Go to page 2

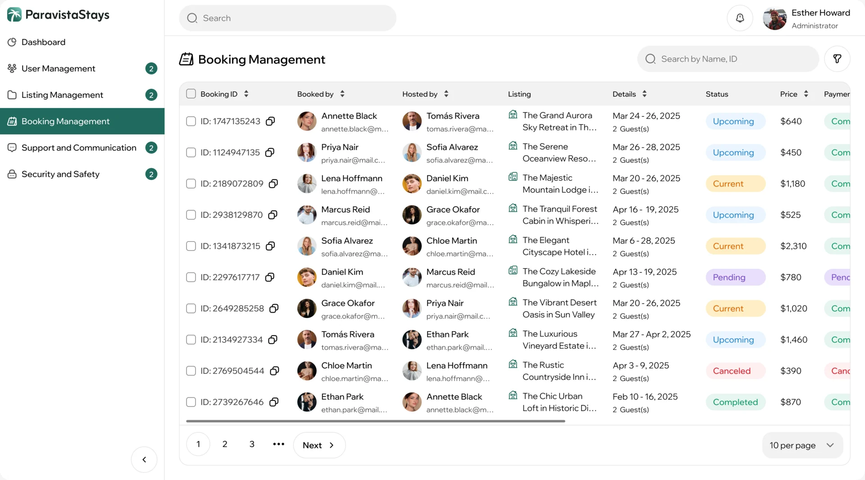pyautogui.click(x=225, y=444)
